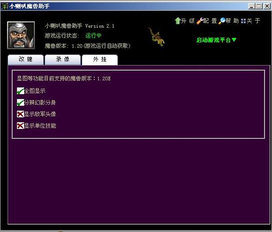Screen dimensions: 272x232
Task: Click the wrench configuration icon
Action: click(x=200, y=21)
